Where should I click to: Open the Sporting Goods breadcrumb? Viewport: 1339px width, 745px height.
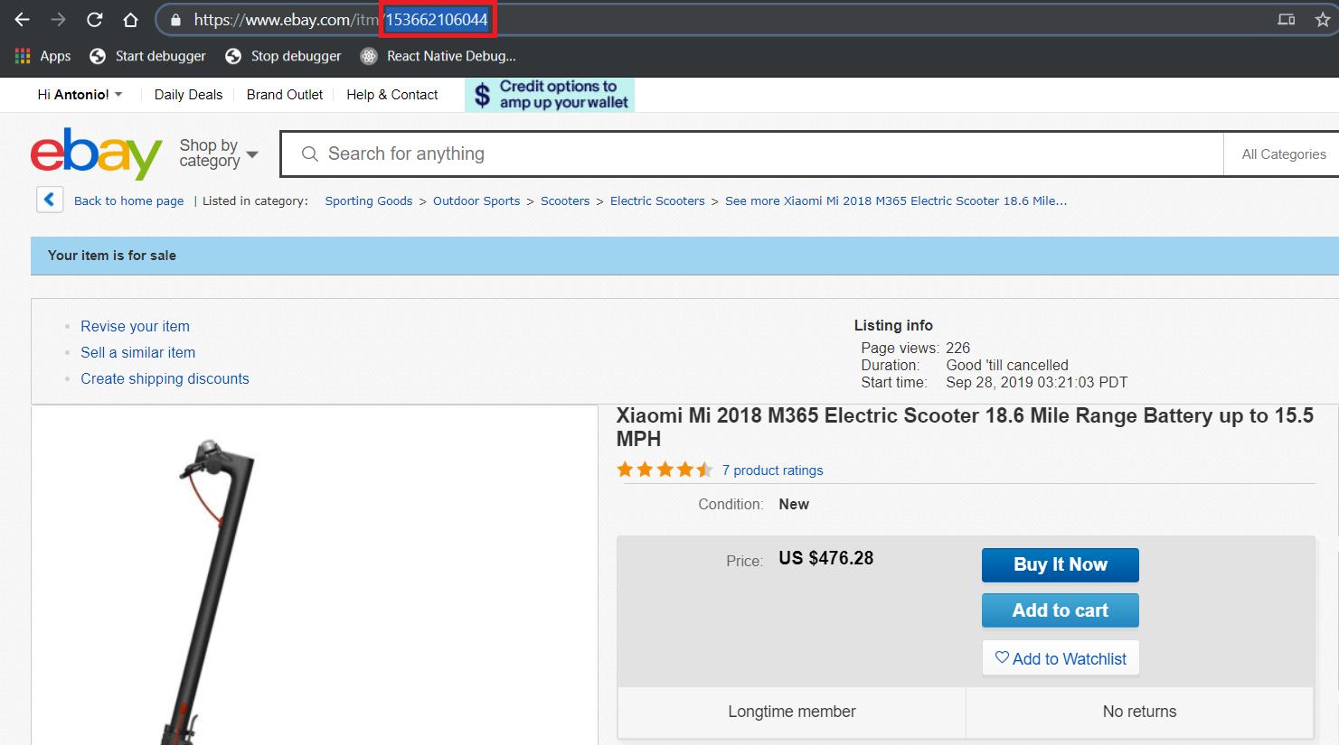click(369, 201)
